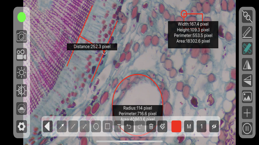Open settings gear icon
The width and height of the screenshot is (259, 145).
pyautogui.click(x=22, y=127)
